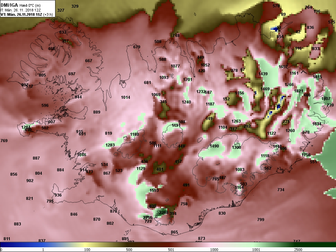Viewport: 336px width, 252px height.
Task: Click the map value 329
Action: [x=75, y=6]
